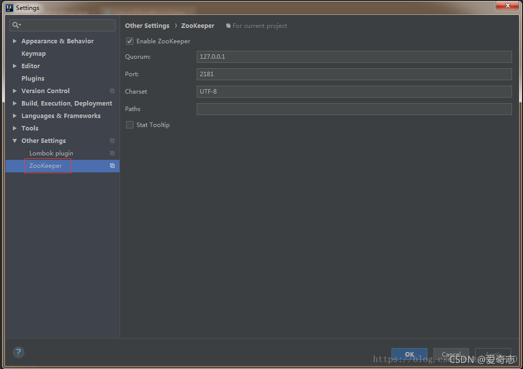Click the Quorum field with 127.0.0.1
Screen dimensions: 523x369
(x=354, y=57)
